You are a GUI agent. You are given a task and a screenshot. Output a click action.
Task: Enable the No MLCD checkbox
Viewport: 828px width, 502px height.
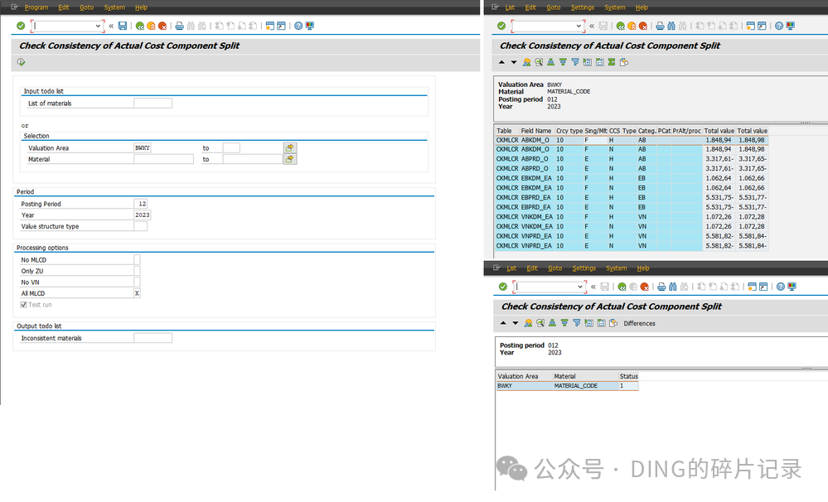click(137, 259)
